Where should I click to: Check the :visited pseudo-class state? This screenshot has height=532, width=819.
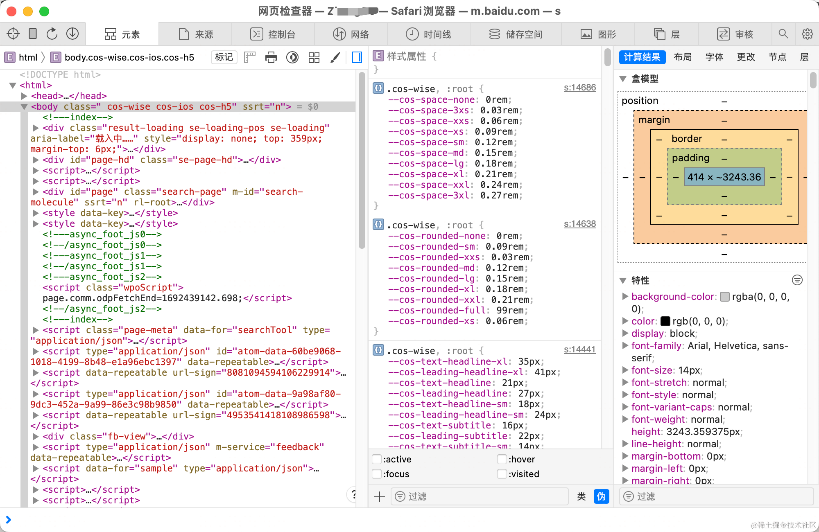502,474
